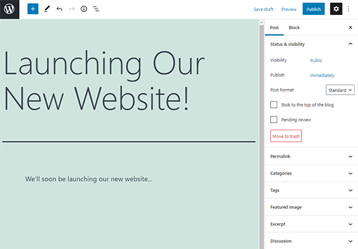
Task: Open the List View outline icon
Action: click(x=96, y=9)
